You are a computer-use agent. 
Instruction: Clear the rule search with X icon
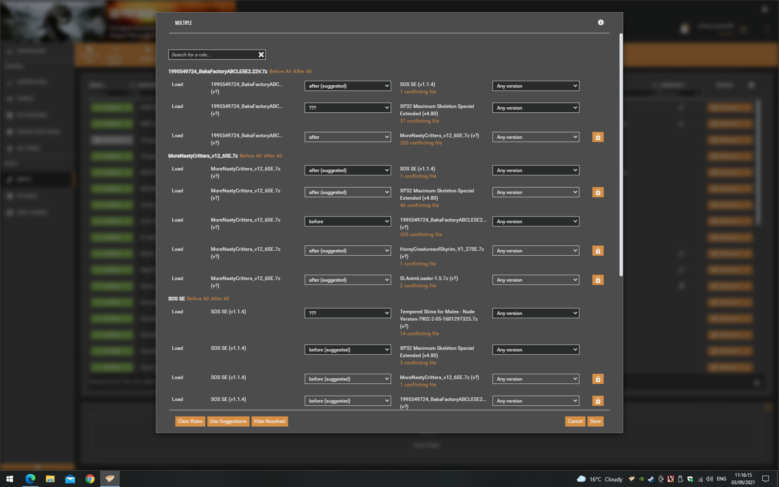coord(261,55)
